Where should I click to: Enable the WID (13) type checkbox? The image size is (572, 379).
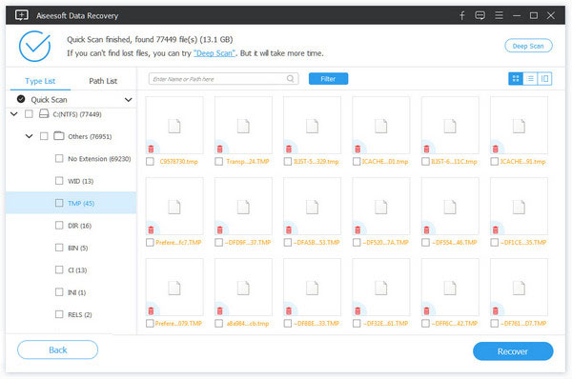(59, 181)
